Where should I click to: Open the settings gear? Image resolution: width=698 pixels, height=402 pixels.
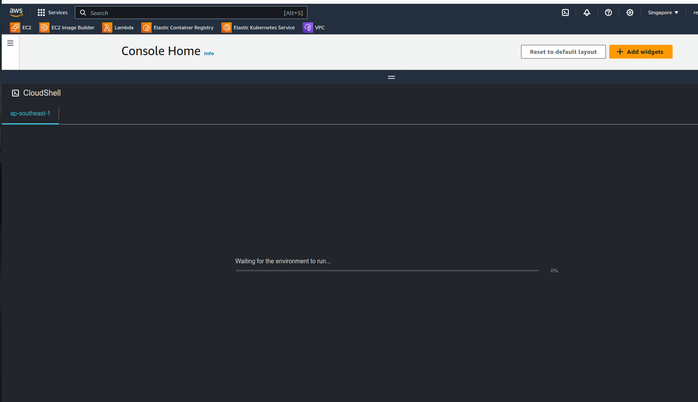click(x=630, y=12)
